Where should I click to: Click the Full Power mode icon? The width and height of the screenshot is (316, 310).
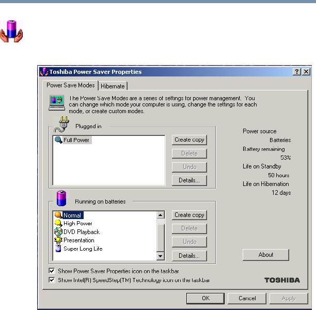tap(58, 140)
